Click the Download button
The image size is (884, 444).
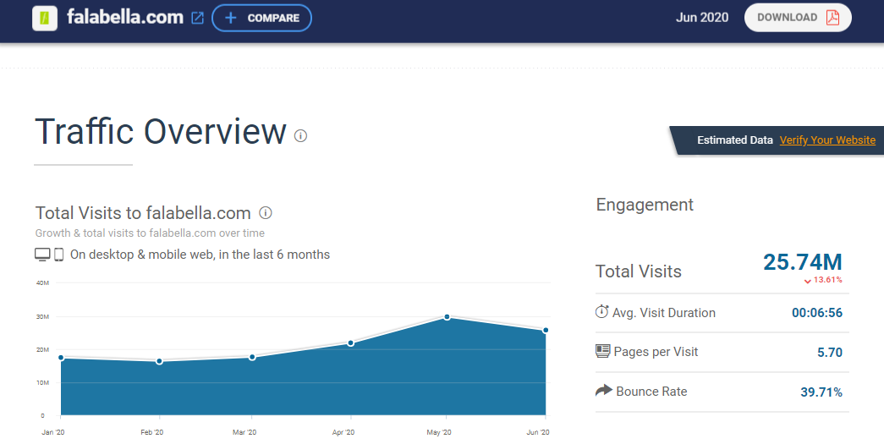tap(798, 18)
